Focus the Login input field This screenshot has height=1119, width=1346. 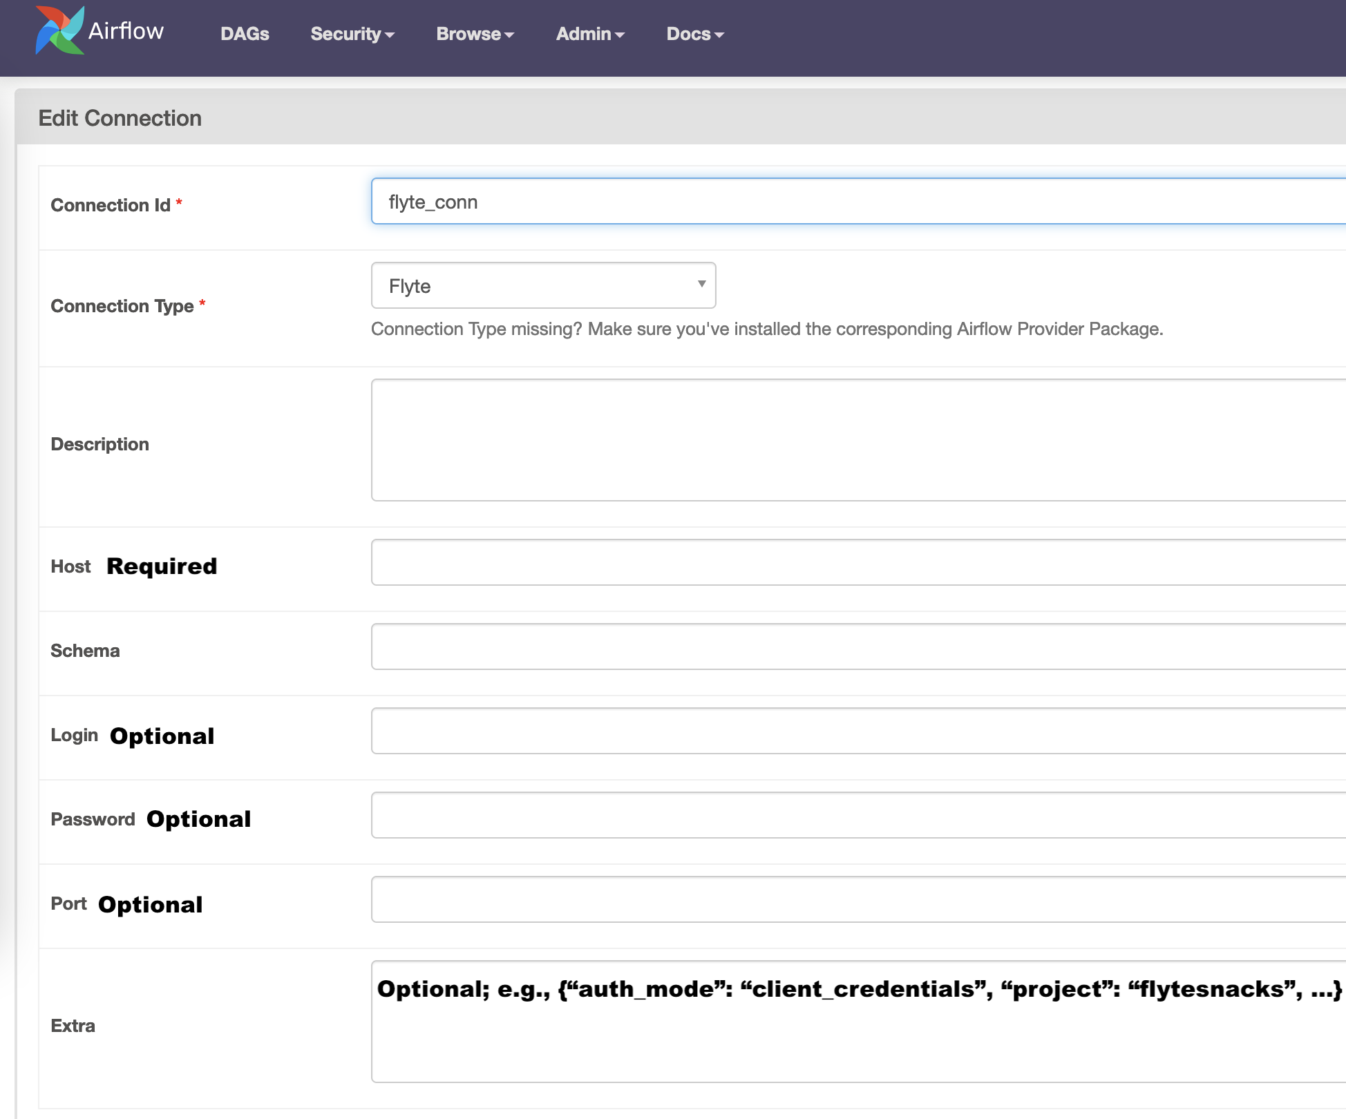click(857, 731)
